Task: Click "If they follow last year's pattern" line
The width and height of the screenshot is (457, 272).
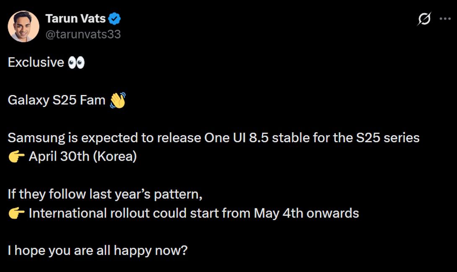Action: point(105,195)
